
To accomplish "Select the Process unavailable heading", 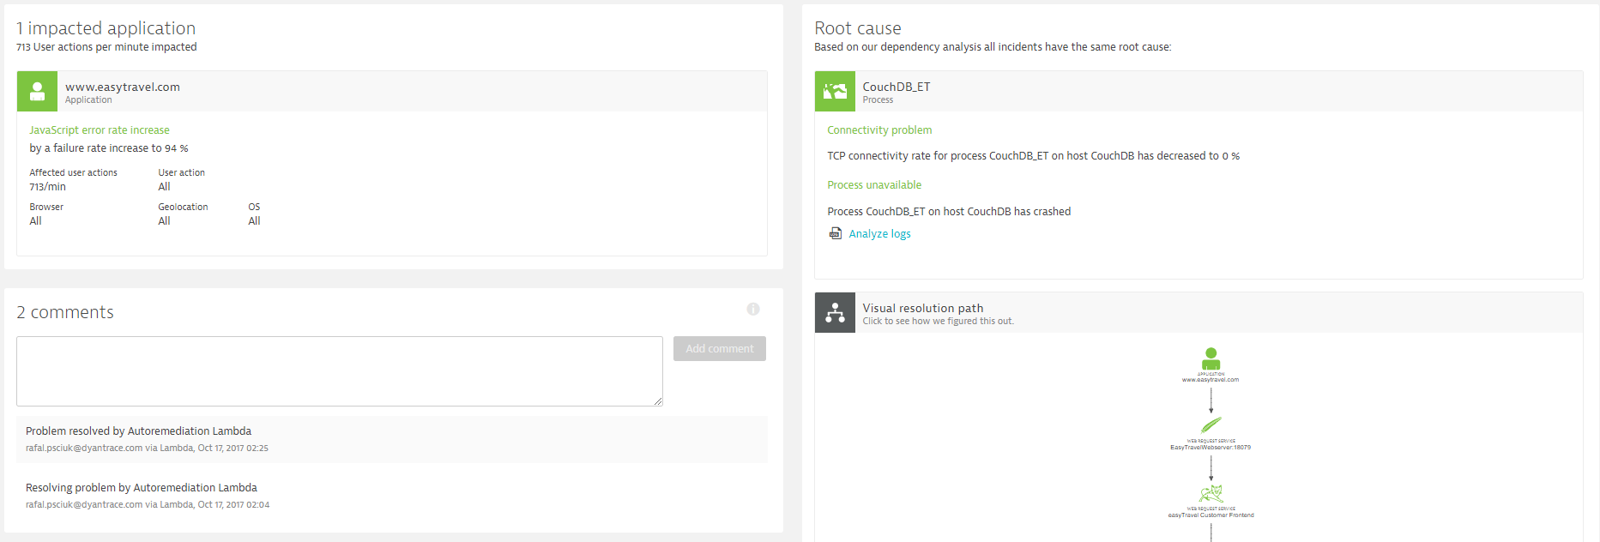I will click(874, 185).
